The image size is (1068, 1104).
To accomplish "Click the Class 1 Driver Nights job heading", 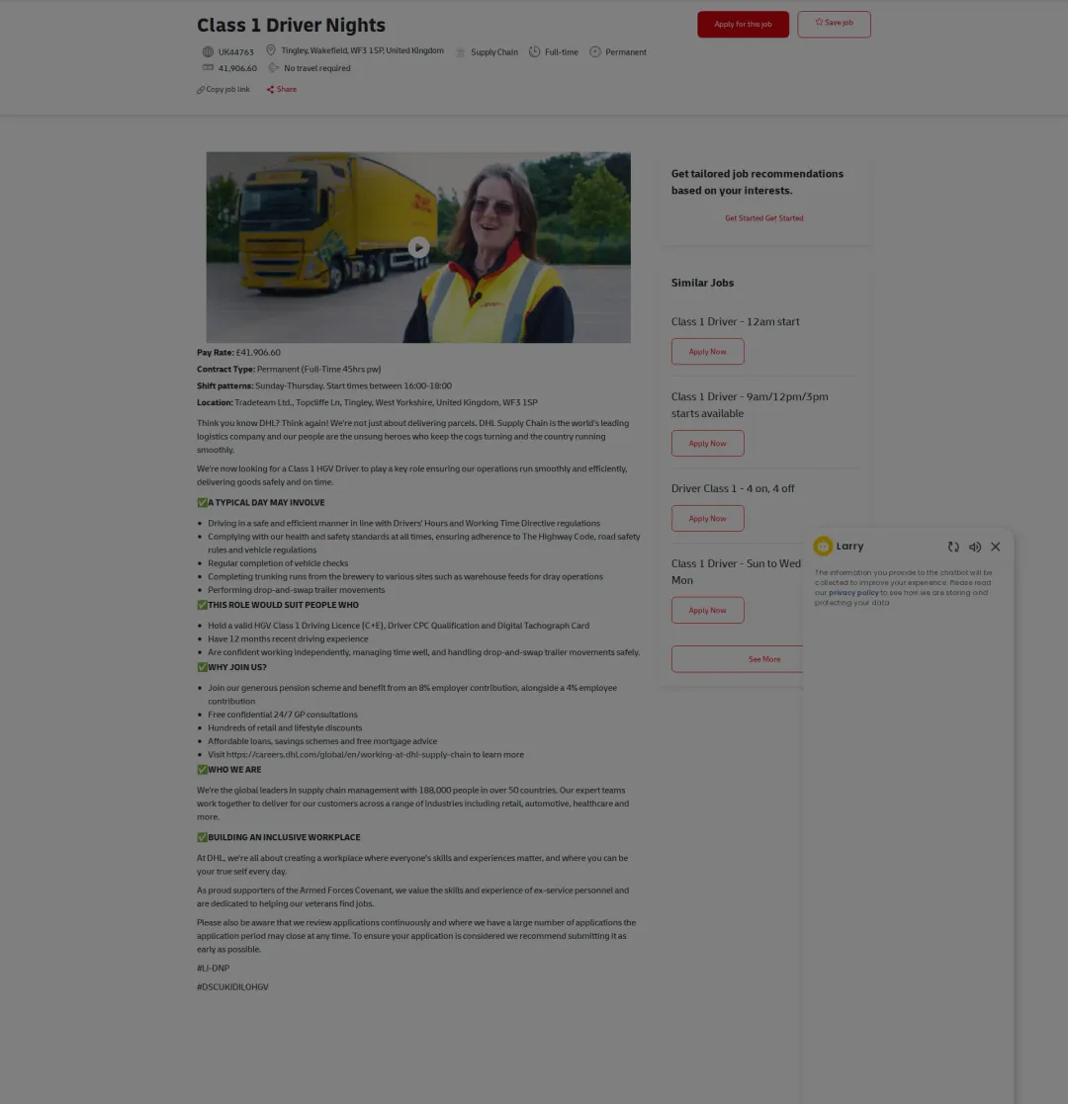I will click(291, 26).
